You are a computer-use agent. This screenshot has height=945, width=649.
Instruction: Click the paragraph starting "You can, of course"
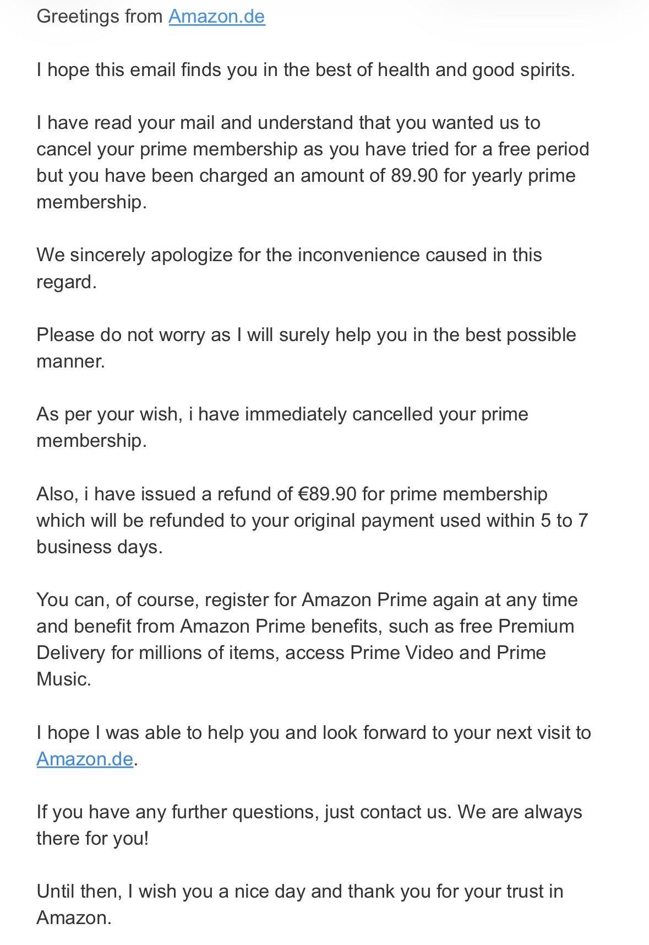click(307, 600)
